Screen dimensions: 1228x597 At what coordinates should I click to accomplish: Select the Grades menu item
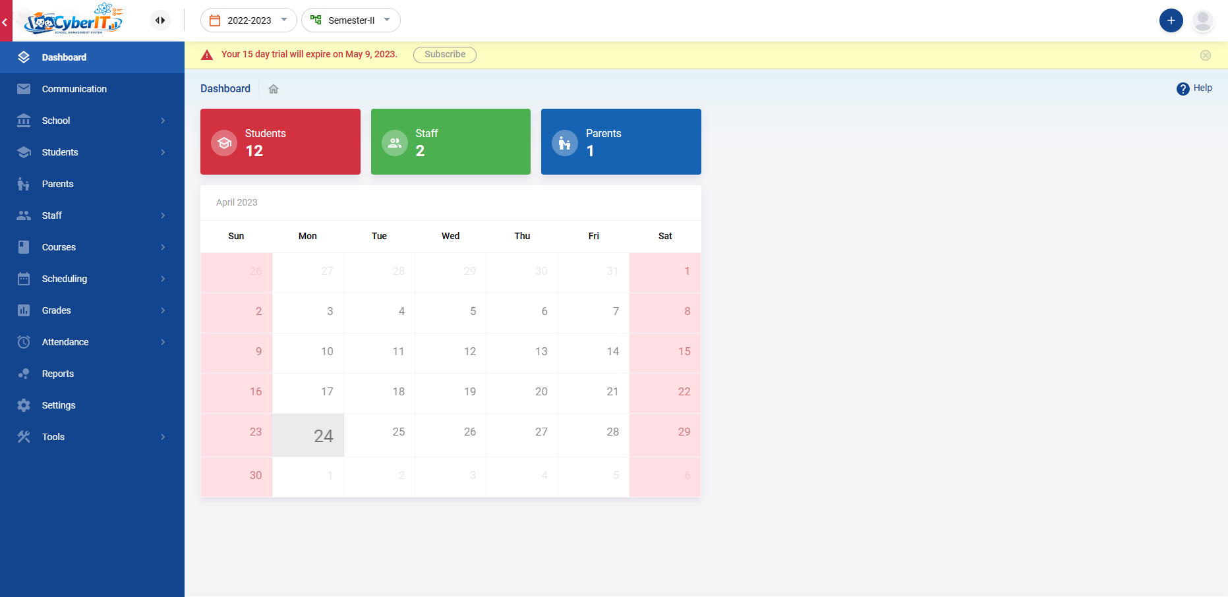click(57, 310)
